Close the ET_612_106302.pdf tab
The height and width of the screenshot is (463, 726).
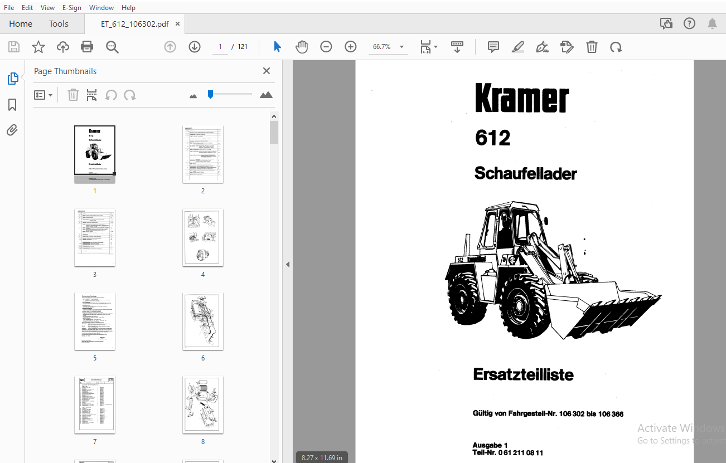pos(177,24)
